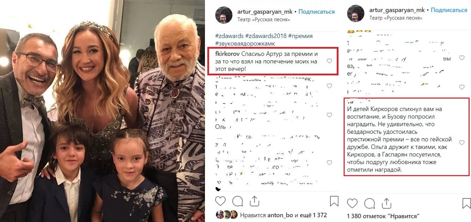Share the post in the middle panel
Screen dimensions: 471x222
click(x=254, y=201)
